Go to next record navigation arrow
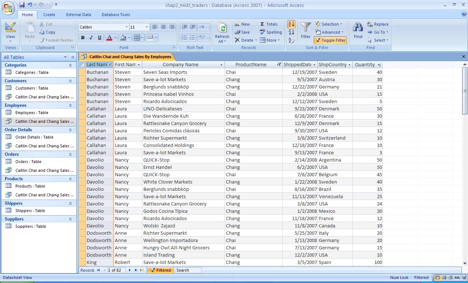468x283 pixels. coord(129,270)
